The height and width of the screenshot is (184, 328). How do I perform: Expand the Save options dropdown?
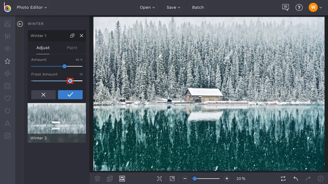coord(173,7)
